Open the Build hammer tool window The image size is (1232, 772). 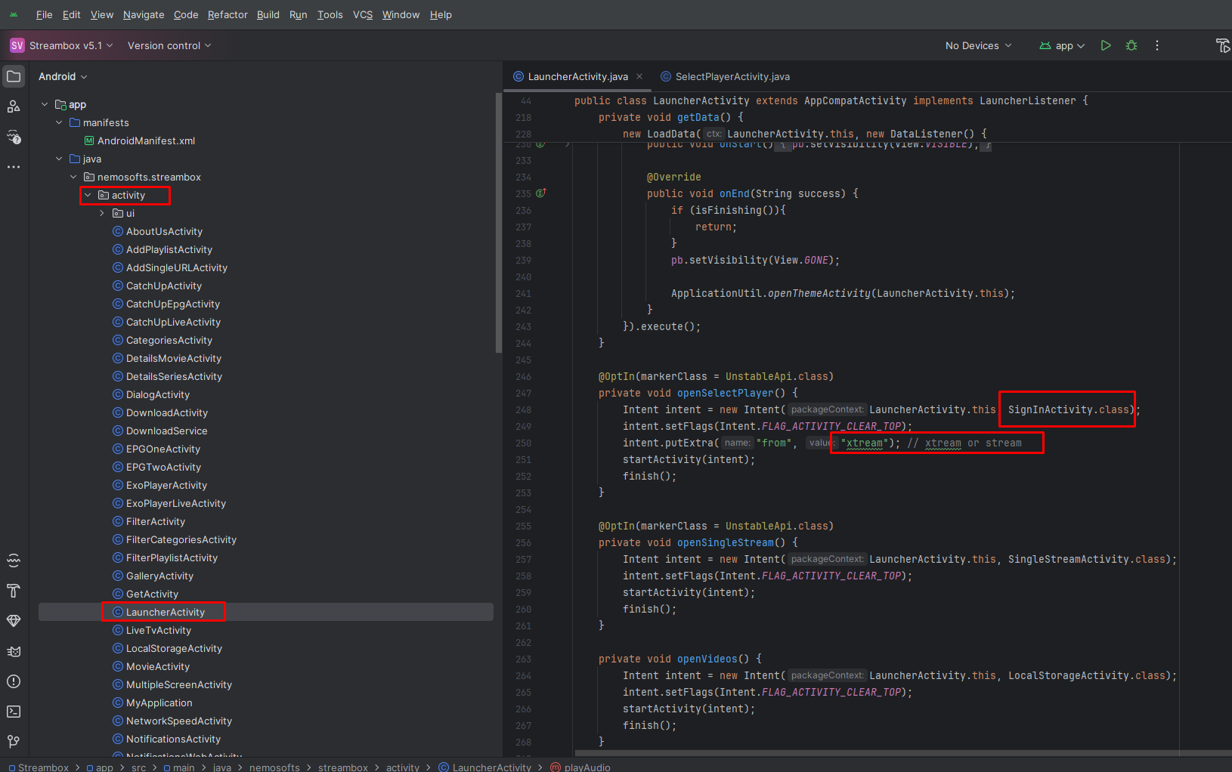pos(14,591)
